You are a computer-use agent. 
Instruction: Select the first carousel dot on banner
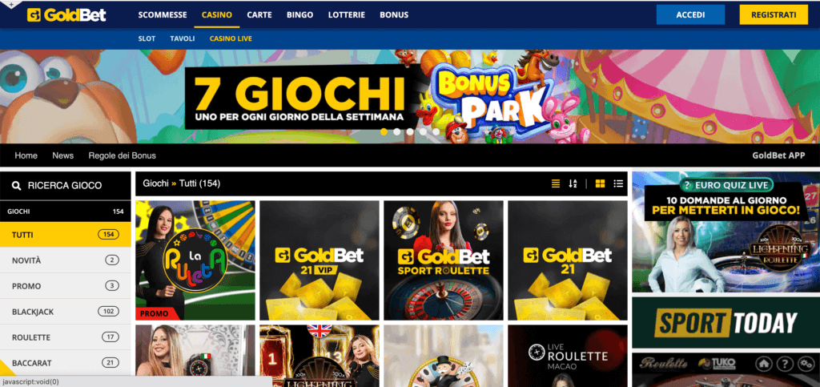(384, 131)
